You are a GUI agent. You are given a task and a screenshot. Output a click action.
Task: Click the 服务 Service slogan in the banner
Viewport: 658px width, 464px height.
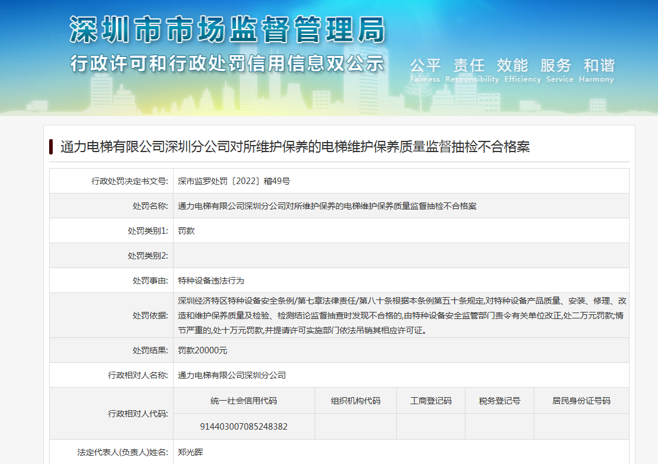pos(559,70)
